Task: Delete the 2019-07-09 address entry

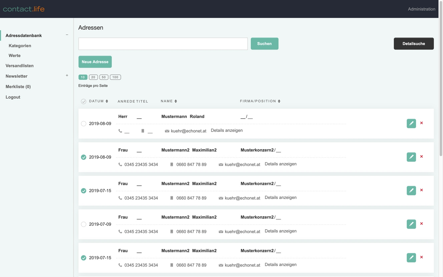Action: tap(421, 224)
